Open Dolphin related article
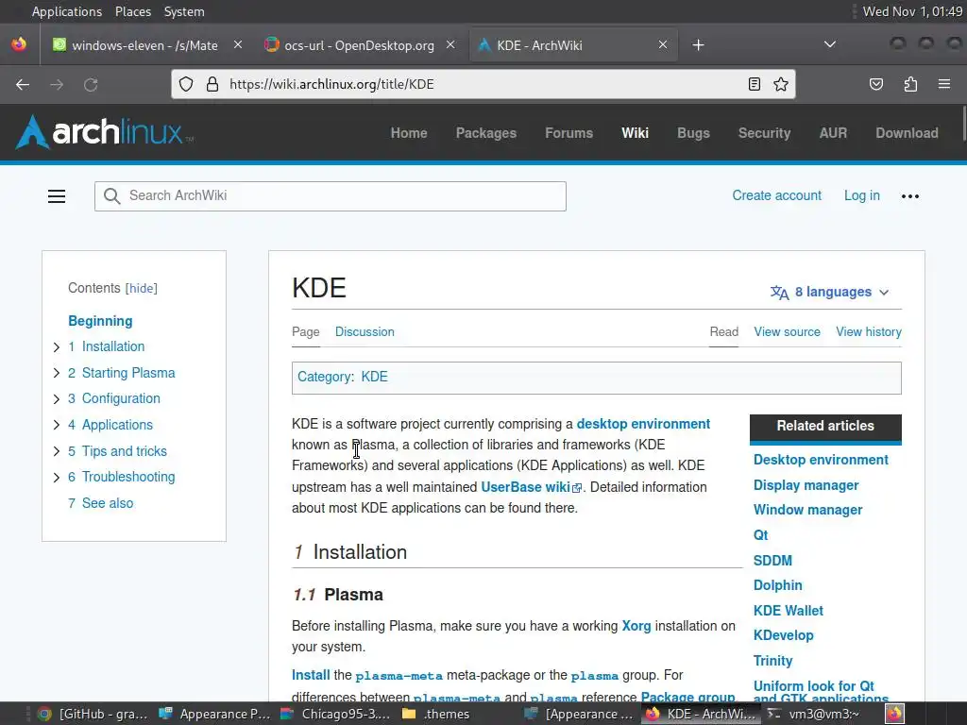The image size is (967, 725). (778, 585)
